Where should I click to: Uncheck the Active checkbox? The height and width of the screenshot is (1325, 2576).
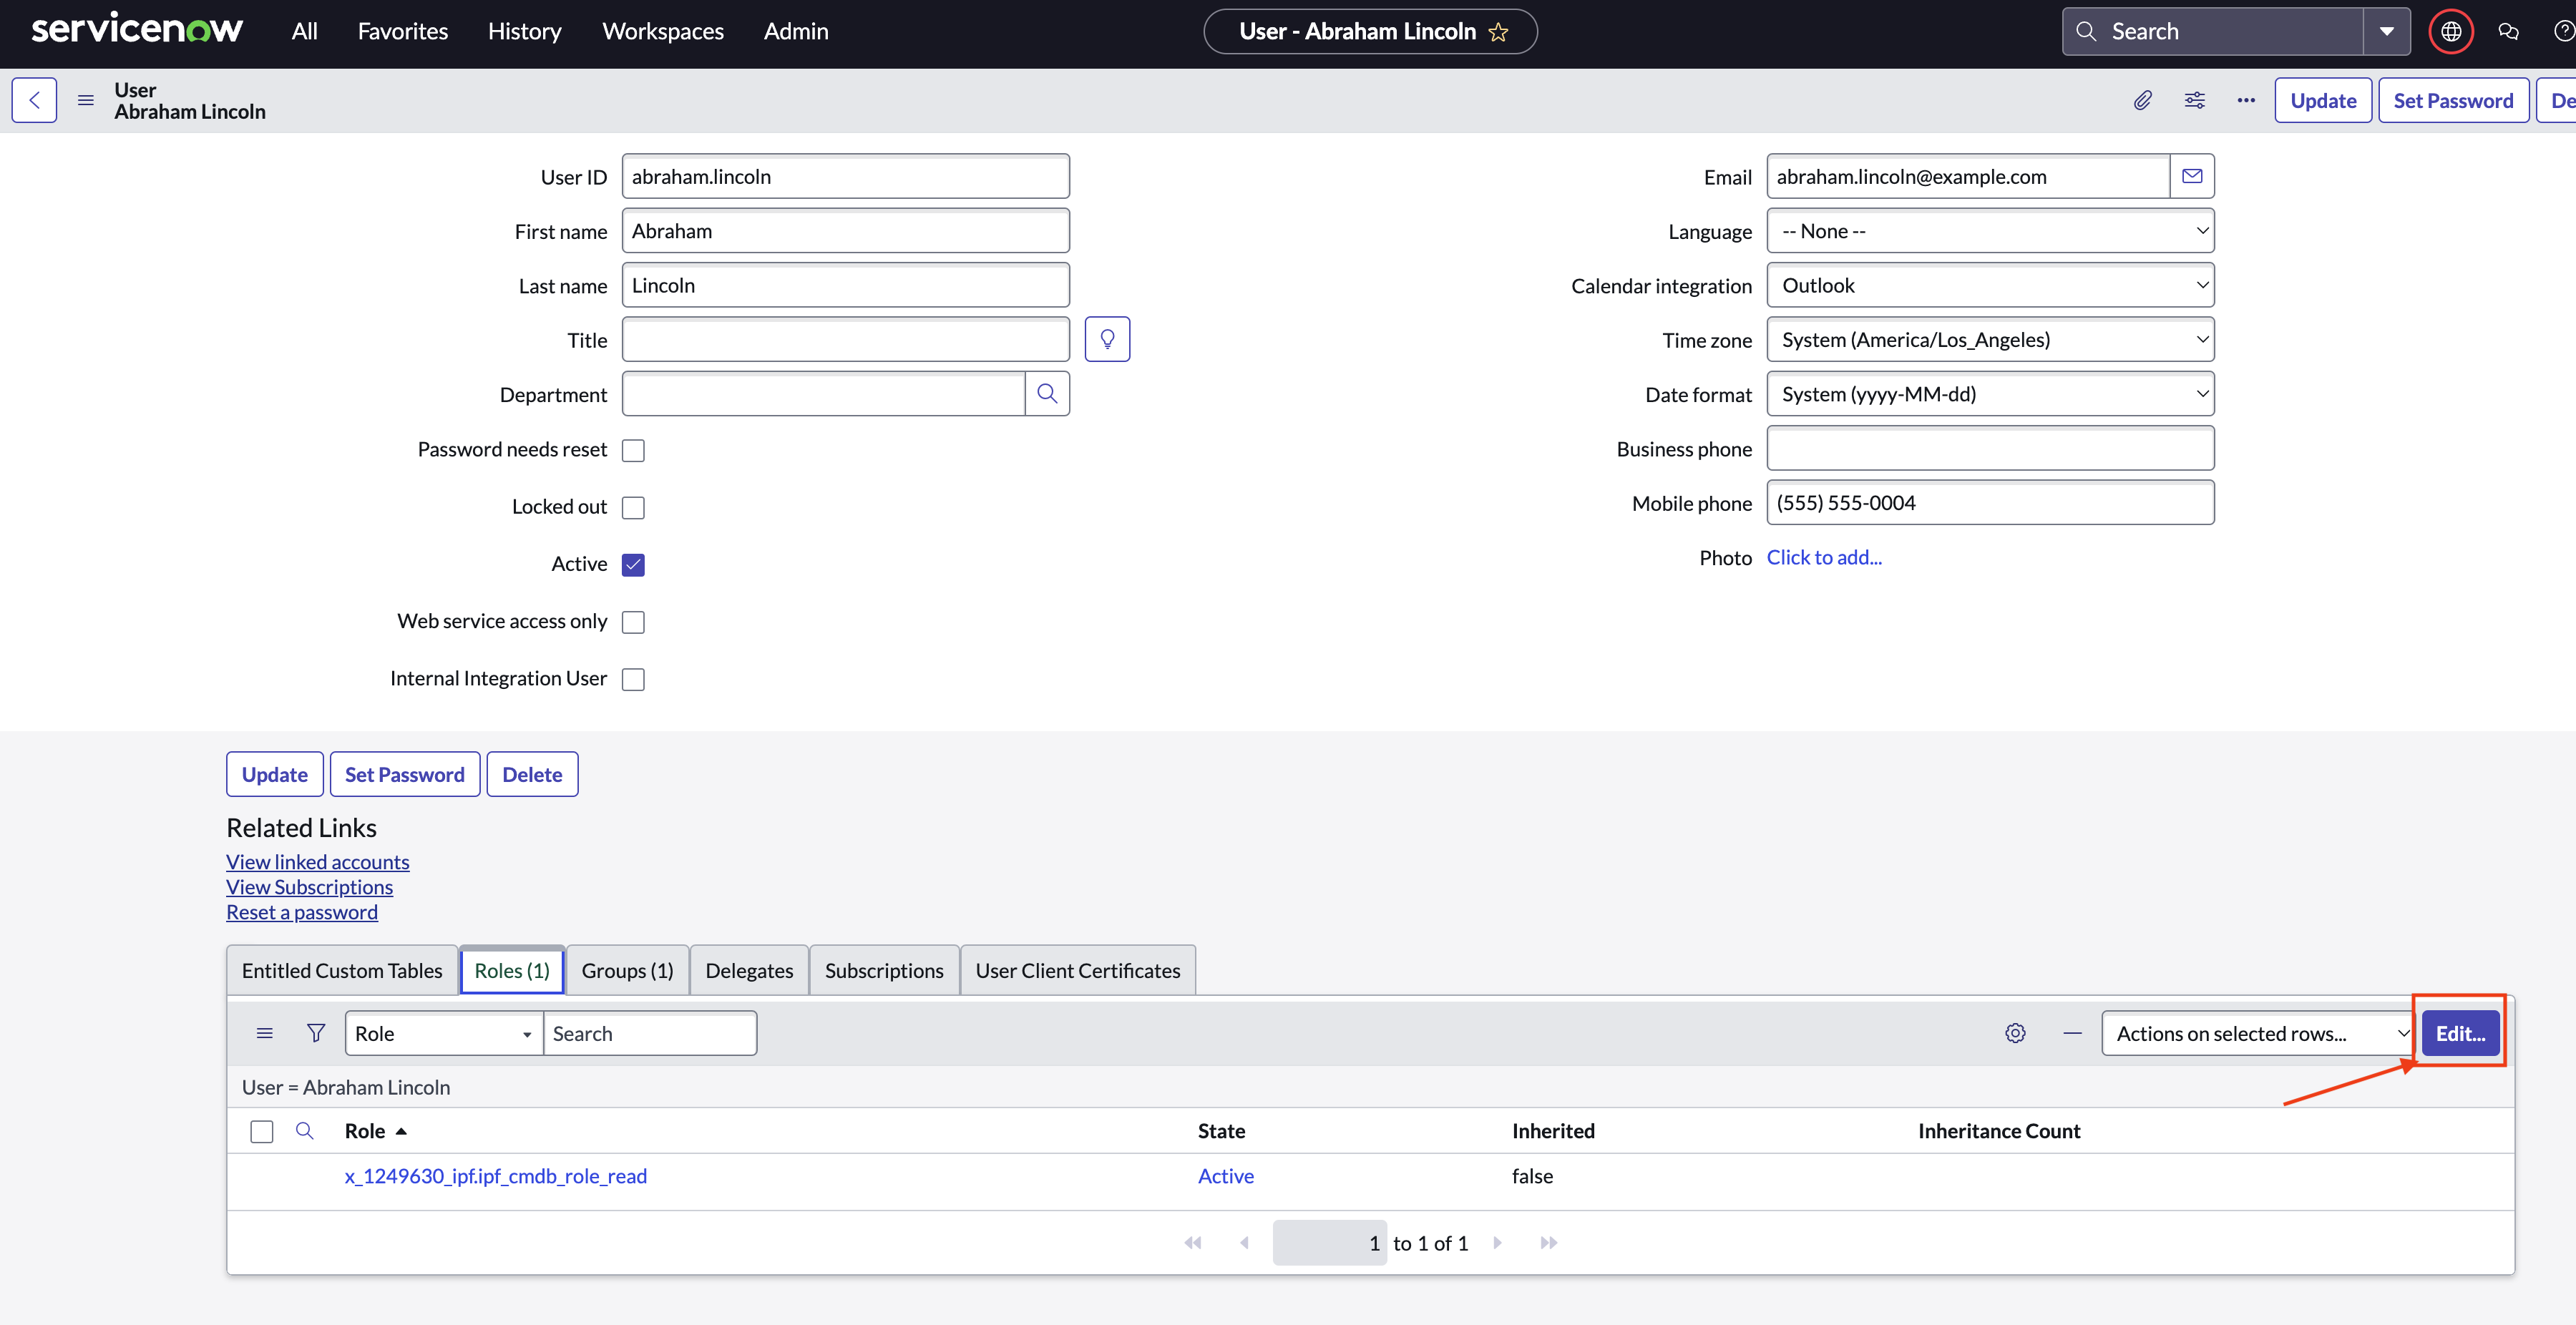(633, 565)
